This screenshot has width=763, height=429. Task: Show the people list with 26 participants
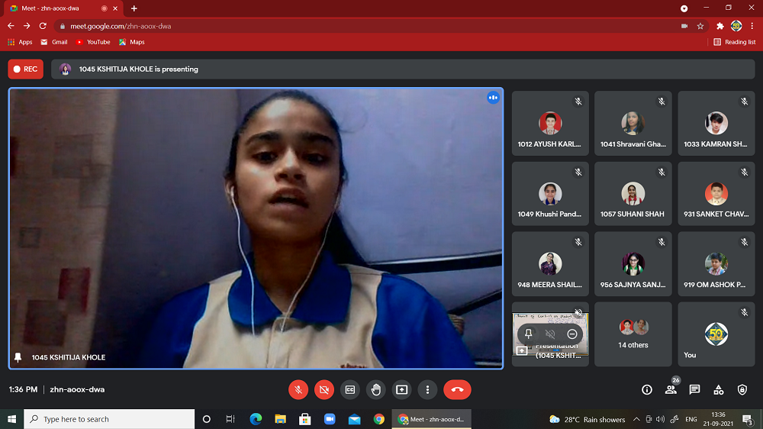point(671,389)
